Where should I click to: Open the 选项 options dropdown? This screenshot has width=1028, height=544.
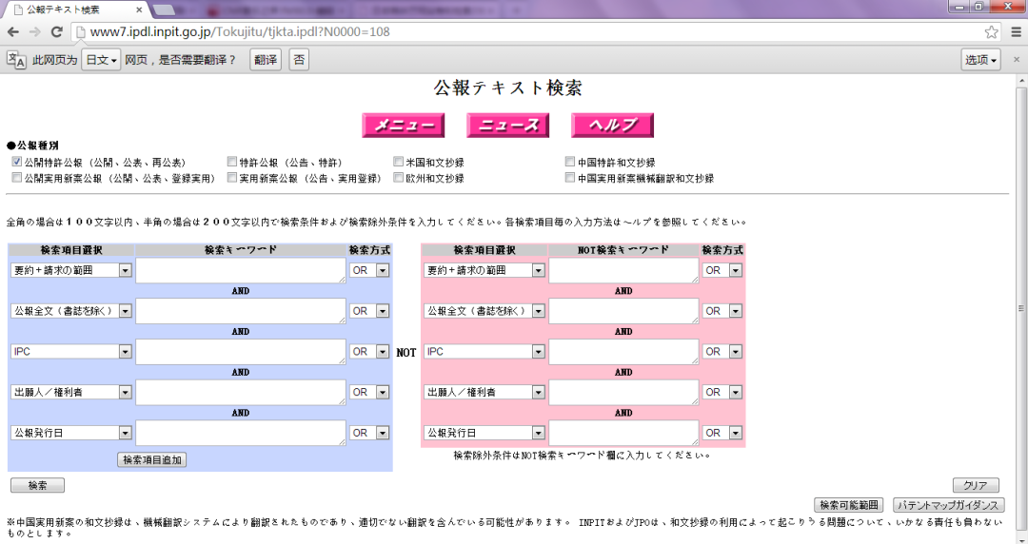980,60
